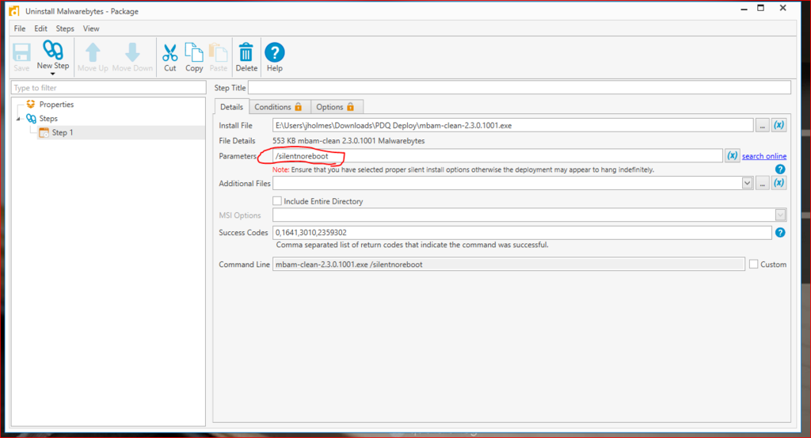Open Help from the toolbar
This screenshot has height=438, width=811.
[275, 53]
